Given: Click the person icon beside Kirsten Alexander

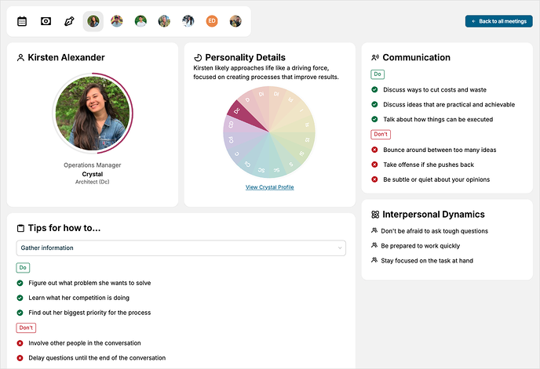Looking at the screenshot, I should [20, 57].
